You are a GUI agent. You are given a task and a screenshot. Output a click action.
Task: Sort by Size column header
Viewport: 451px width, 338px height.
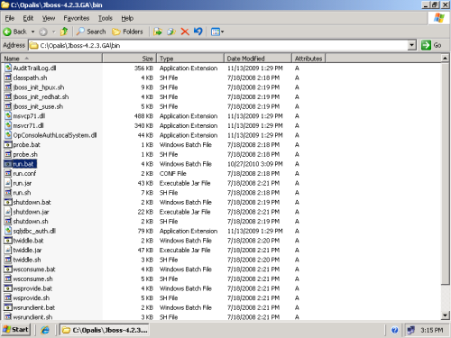pos(130,59)
